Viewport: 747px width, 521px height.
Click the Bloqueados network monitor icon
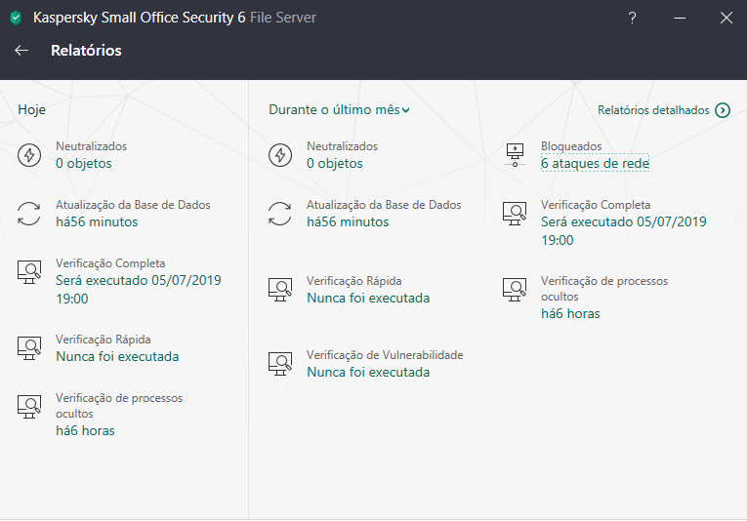click(515, 155)
